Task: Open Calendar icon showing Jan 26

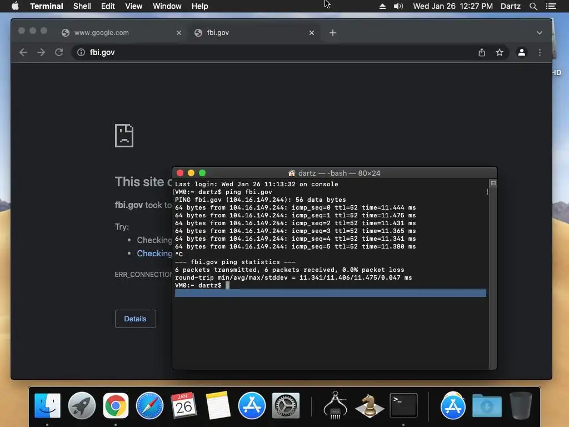Action: tap(183, 405)
